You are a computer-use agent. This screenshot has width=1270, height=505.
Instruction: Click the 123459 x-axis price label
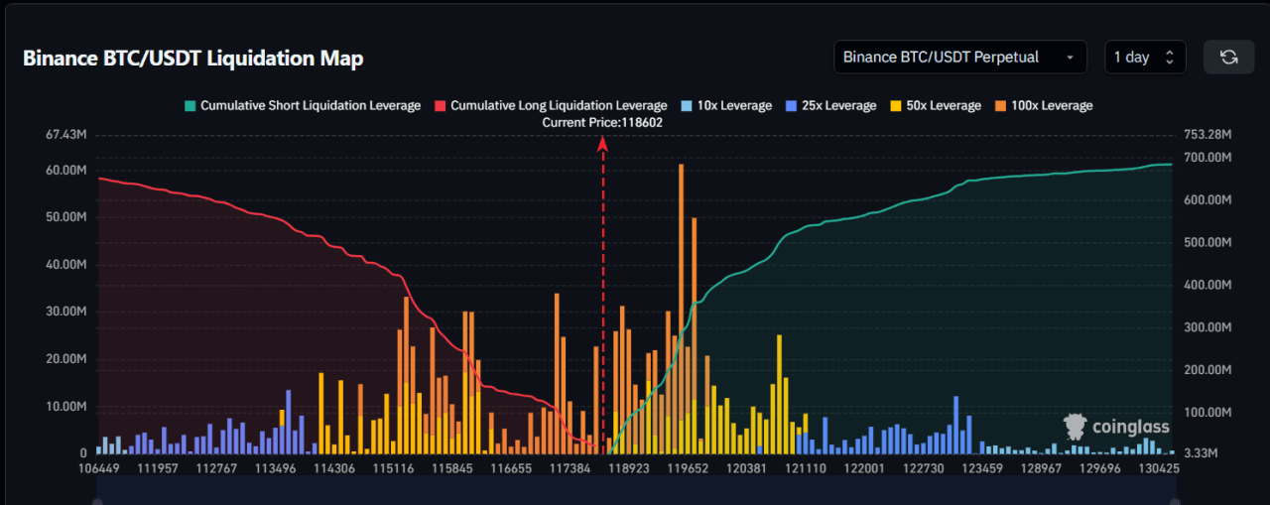[982, 467]
